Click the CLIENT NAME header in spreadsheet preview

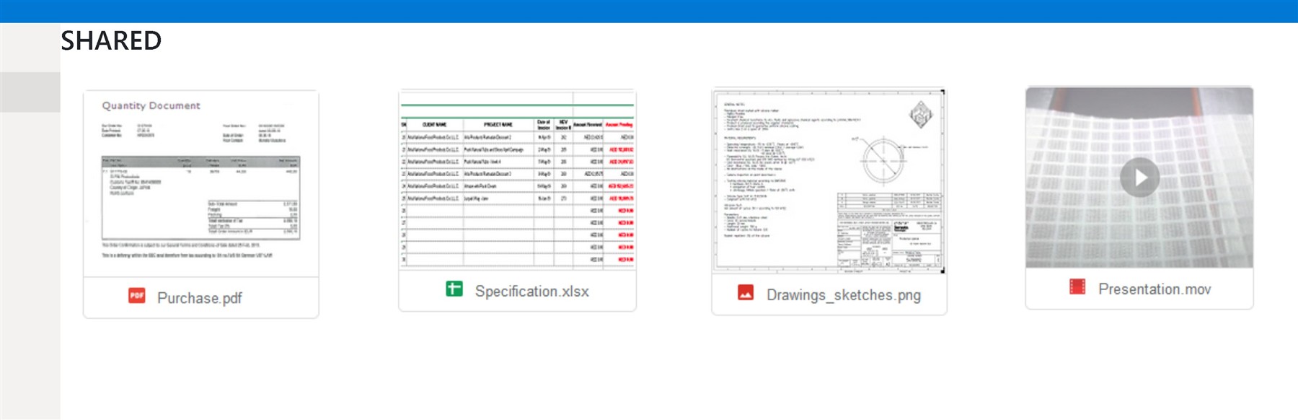click(434, 124)
